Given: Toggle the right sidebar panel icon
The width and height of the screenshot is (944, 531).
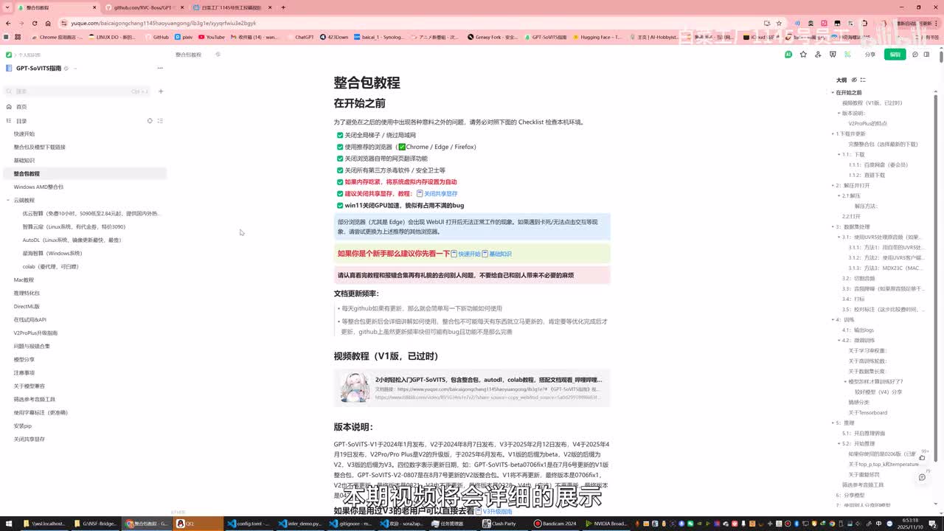Looking at the screenshot, I should point(927,54).
